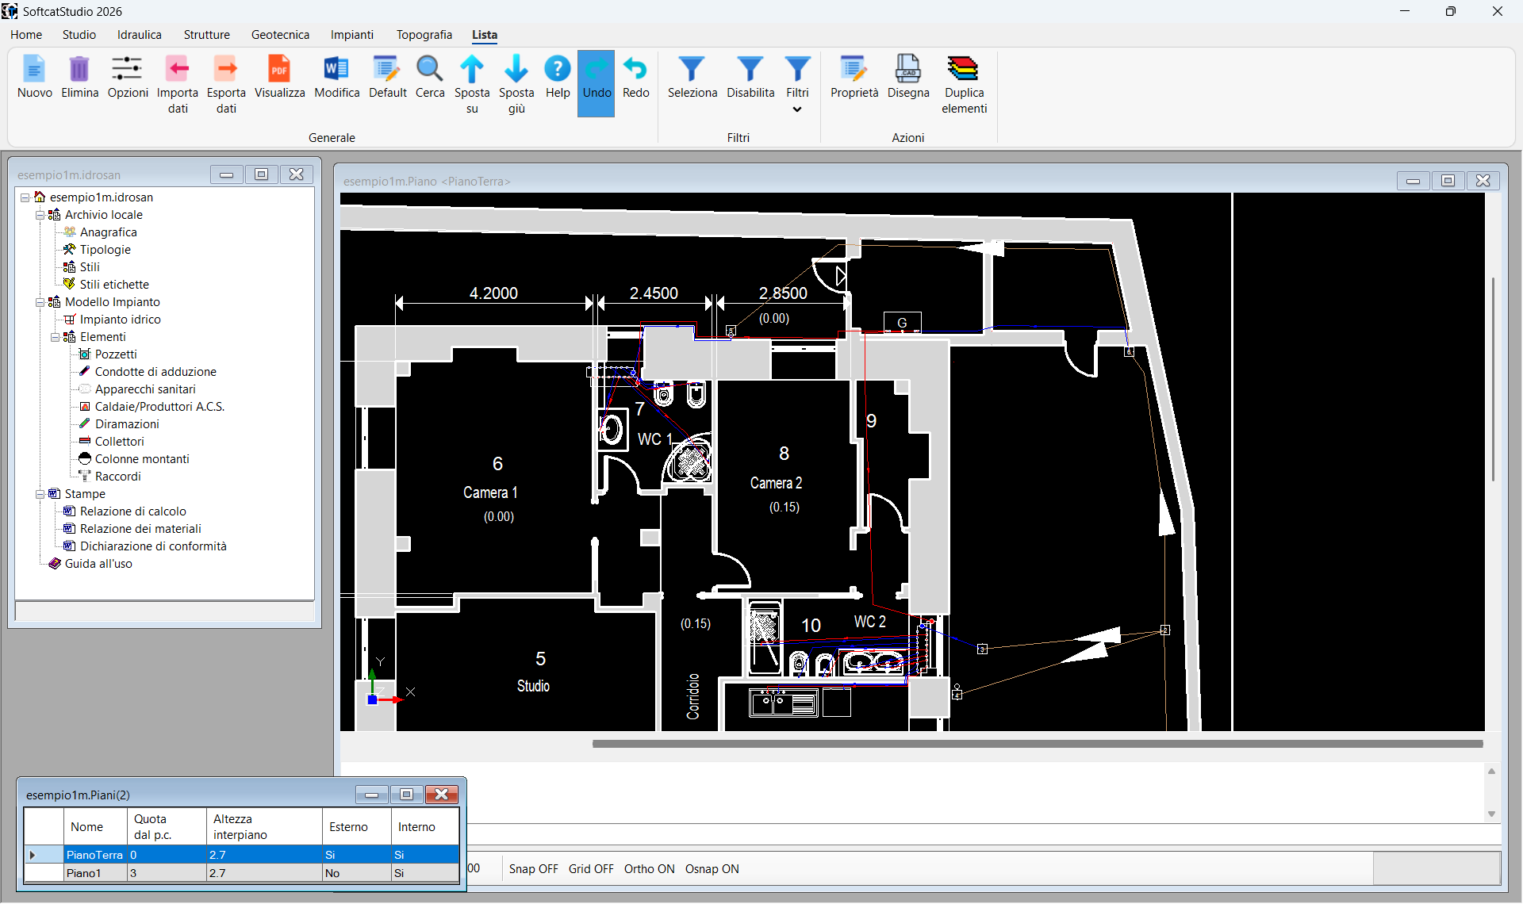The width and height of the screenshot is (1523, 904).
Task: Click the Default icon
Action: pyautogui.click(x=387, y=70)
